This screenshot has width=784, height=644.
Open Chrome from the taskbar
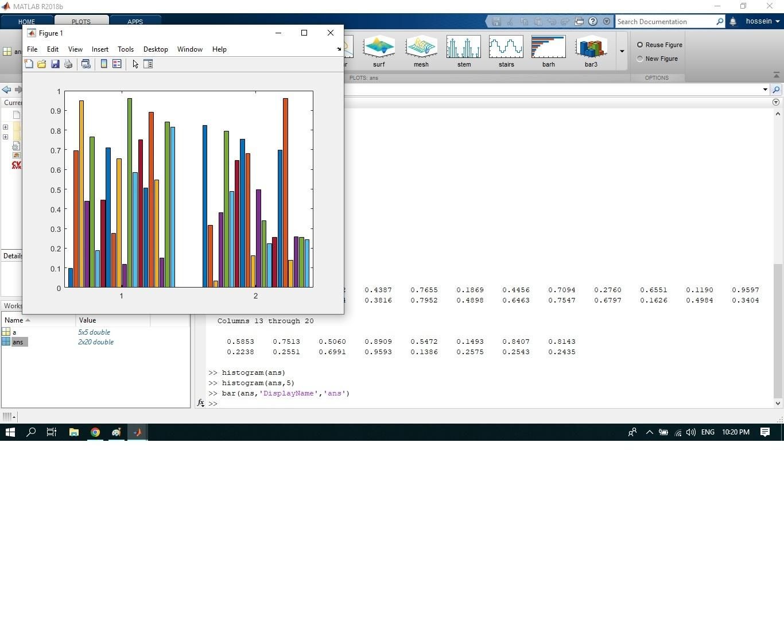95,432
